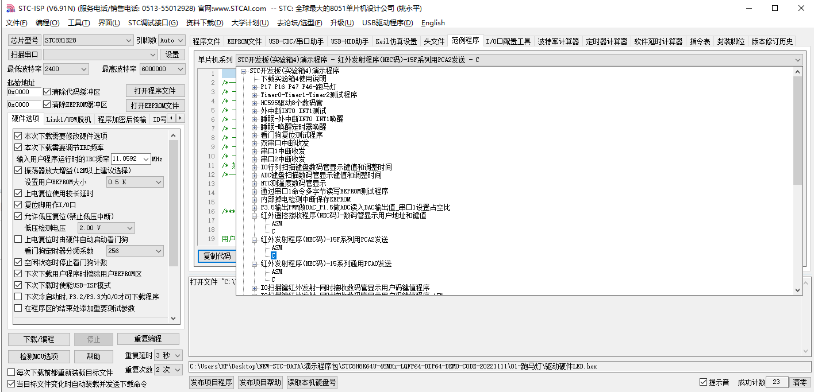
Task: Uncheck 清除代码缓冲区 option
Action: (x=47, y=92)
